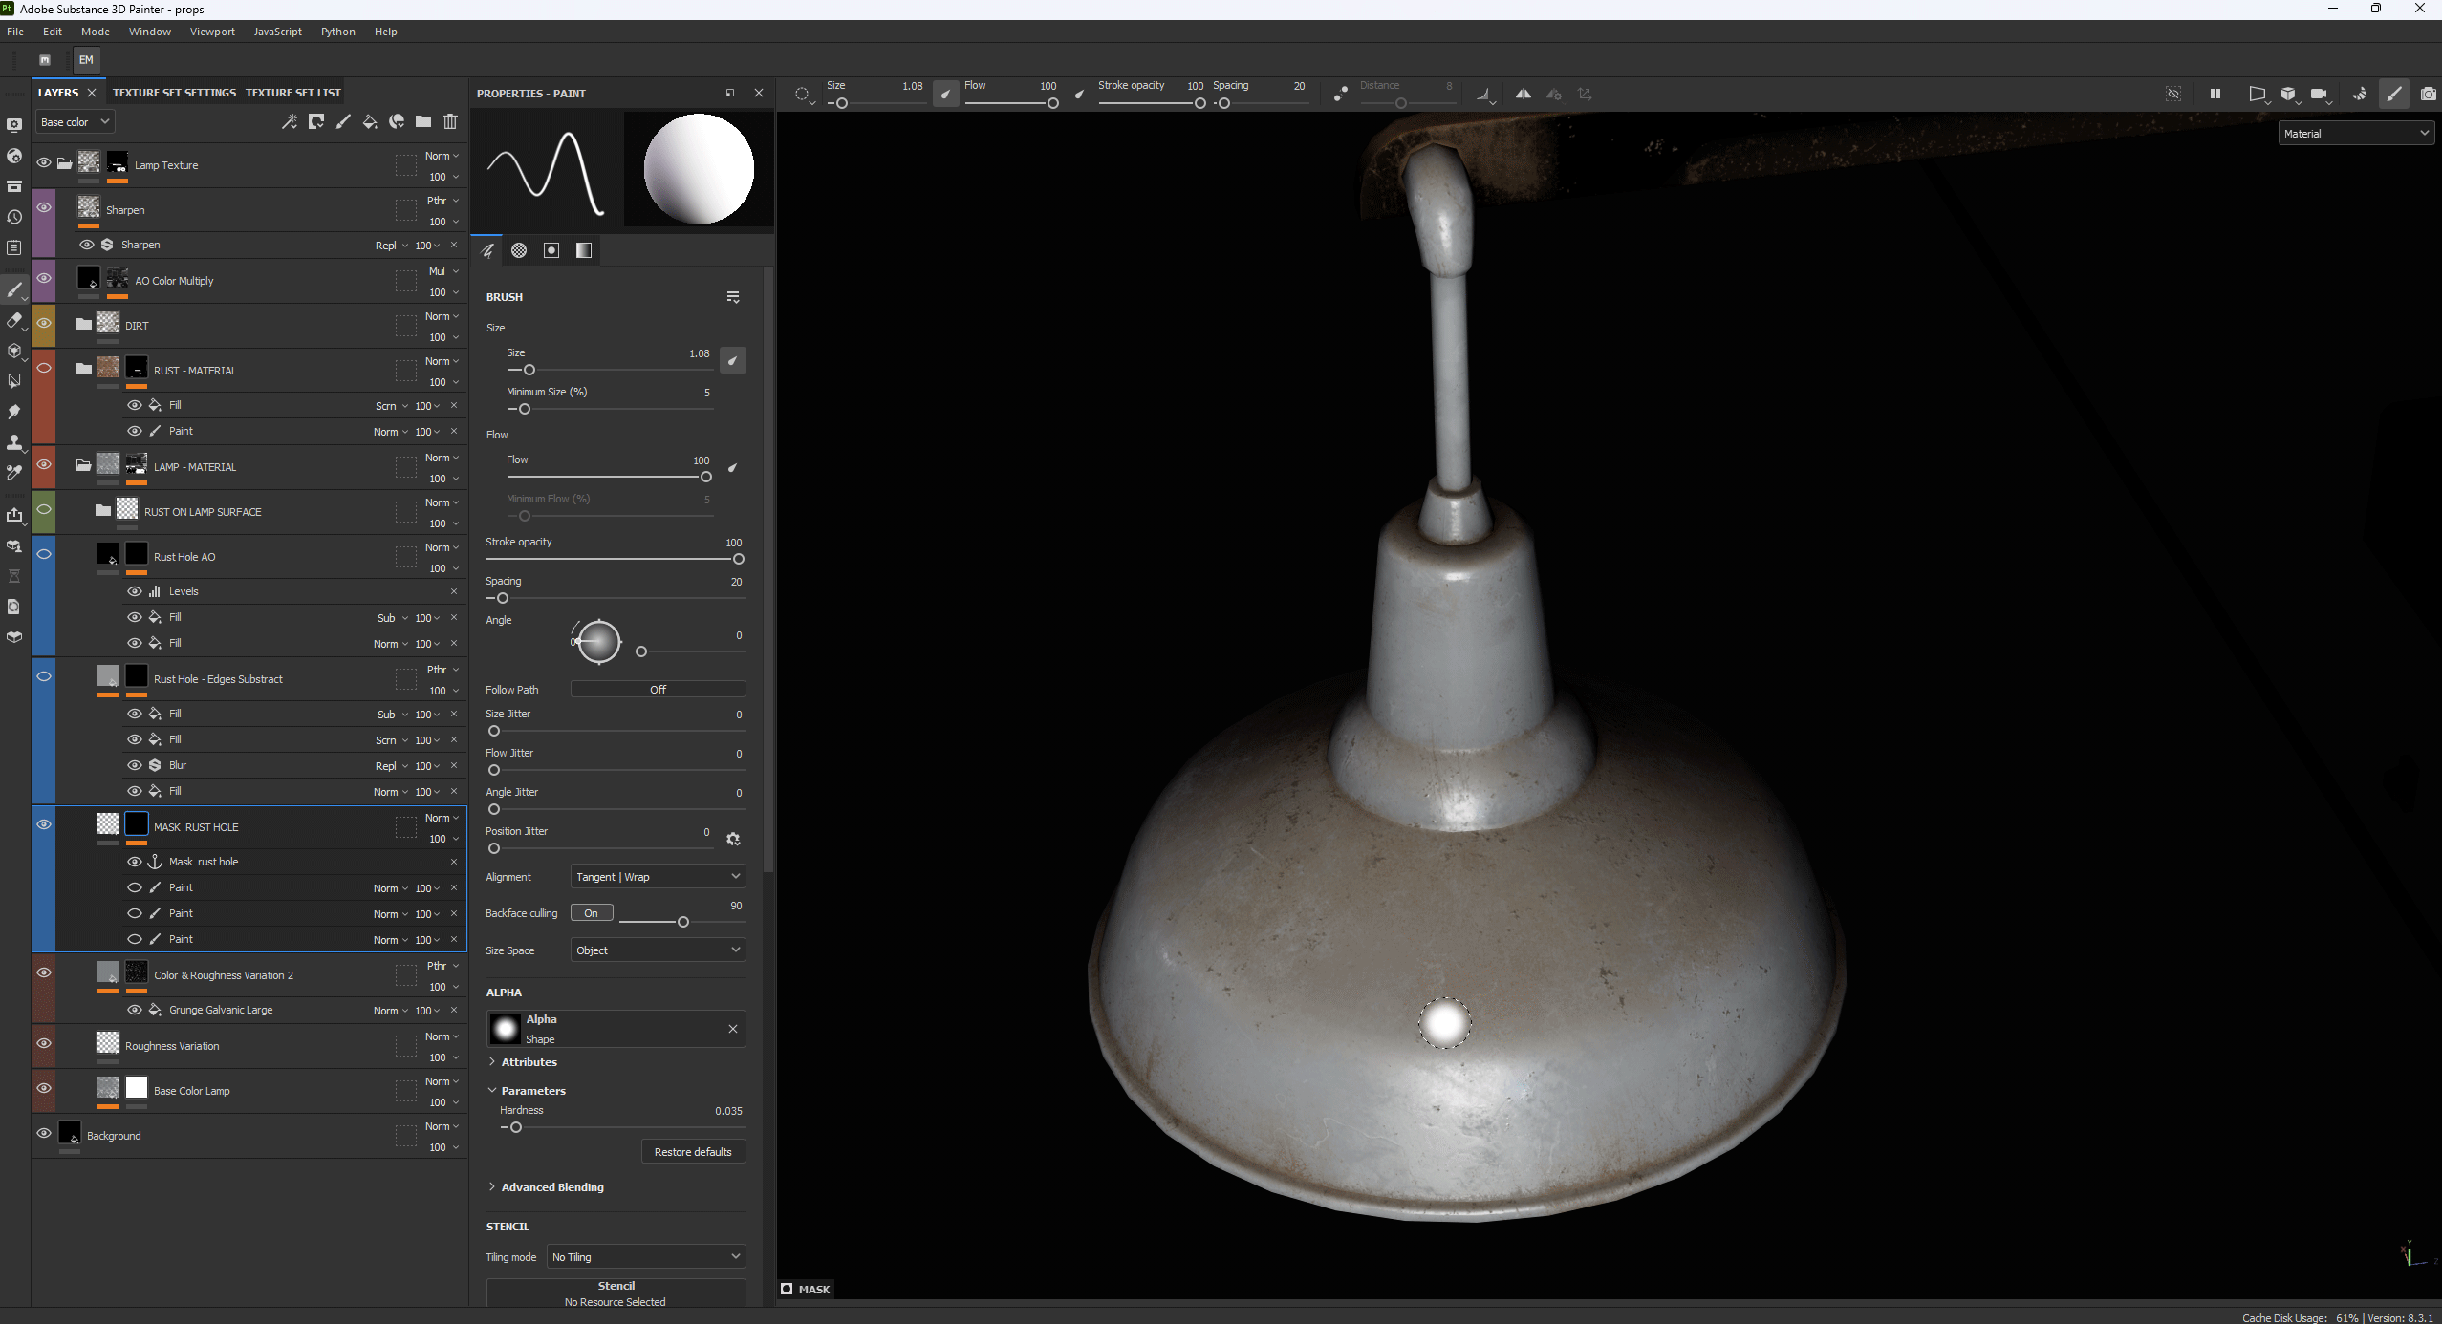Toggle Backface culling On button

[591, 913]
